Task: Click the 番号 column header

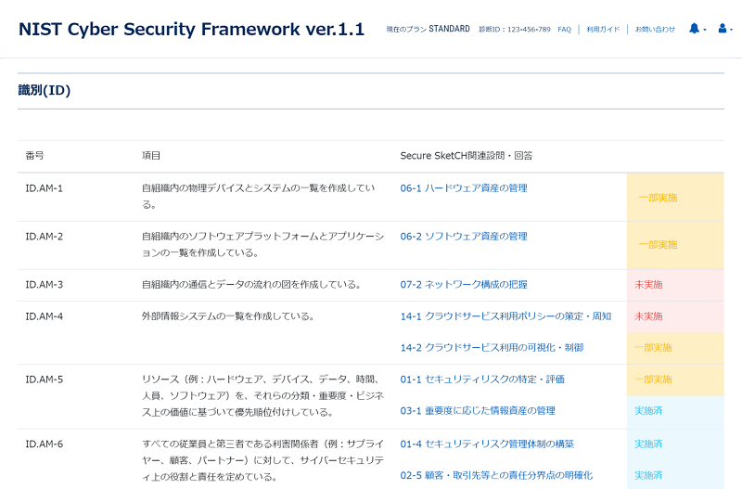Action: [x=34, y=156]
